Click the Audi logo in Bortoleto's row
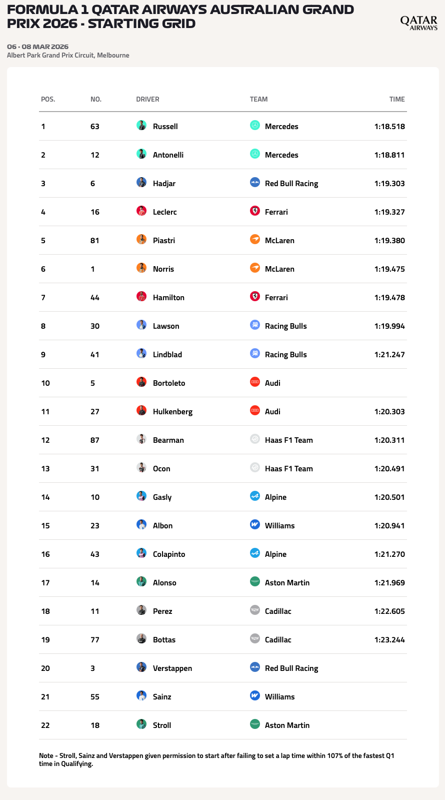This screenshot has height=800, width=445. click(255, 383)
